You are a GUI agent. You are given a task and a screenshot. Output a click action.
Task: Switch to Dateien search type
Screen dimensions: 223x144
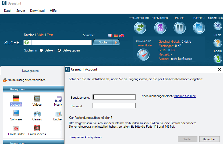(29, 35)
